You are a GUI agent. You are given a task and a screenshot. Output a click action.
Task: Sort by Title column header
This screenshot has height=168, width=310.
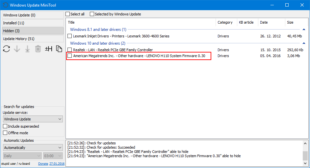(141, 22)
